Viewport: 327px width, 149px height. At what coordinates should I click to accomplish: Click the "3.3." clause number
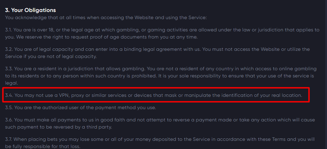point(9,69)
